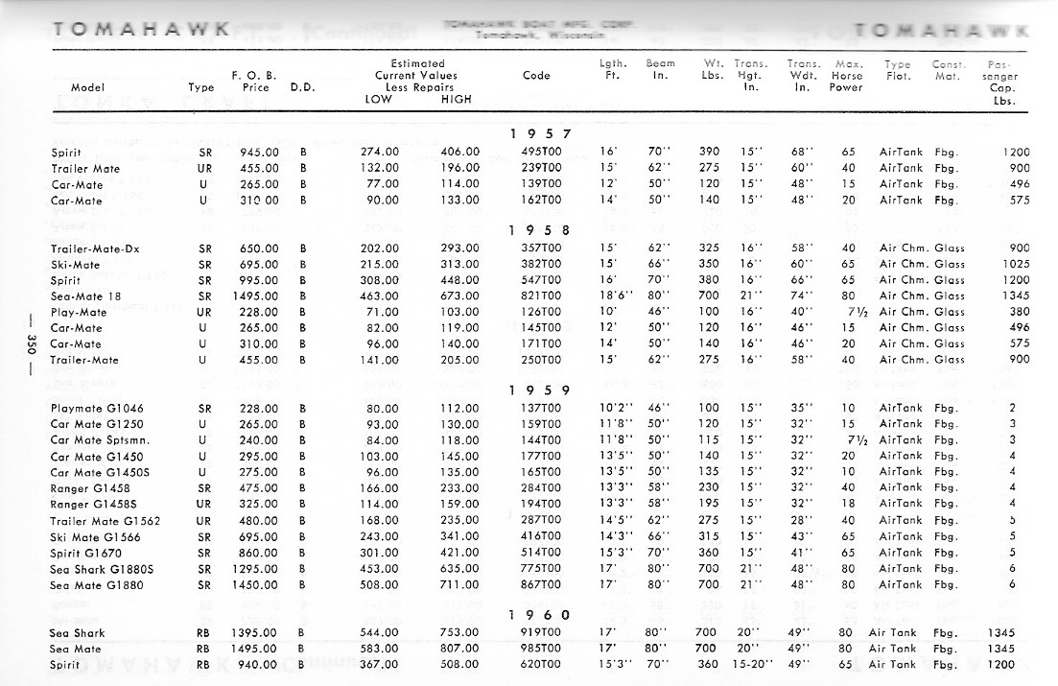Select the 'F. O. B. Price' column header
This screenshot has width=1058, height=686.
(254, 82)
